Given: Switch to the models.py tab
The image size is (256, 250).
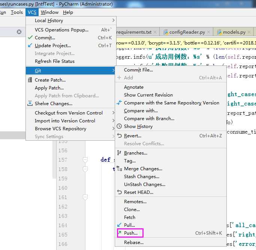Looking at the screenshot, I should point(234,32).
